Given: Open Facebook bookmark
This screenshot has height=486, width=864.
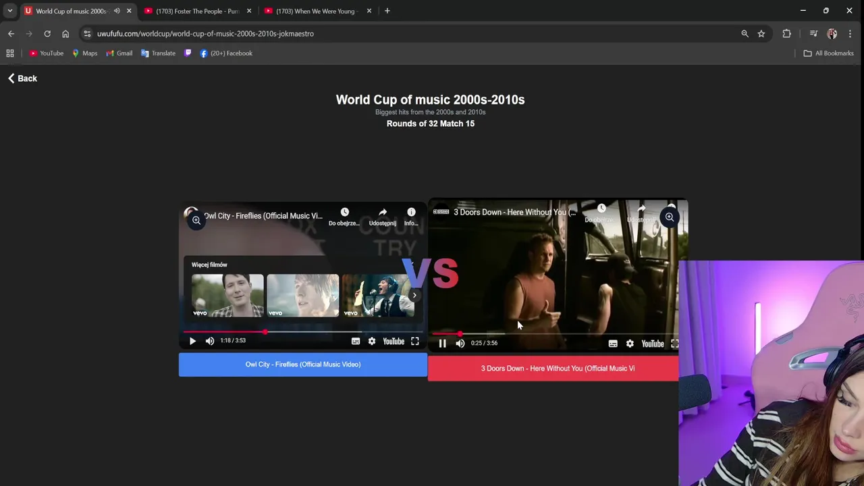Looking at the screenshot, I should [x=226, y=53].
